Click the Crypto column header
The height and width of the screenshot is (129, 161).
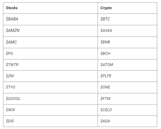(127, 8)
